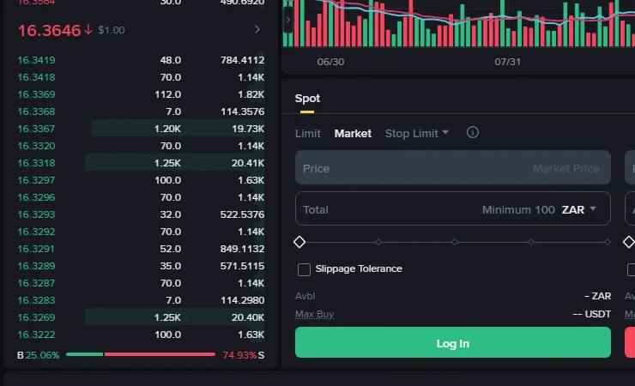Click the Price Market Price field
The image size is (635, 386).
[453, 167]
